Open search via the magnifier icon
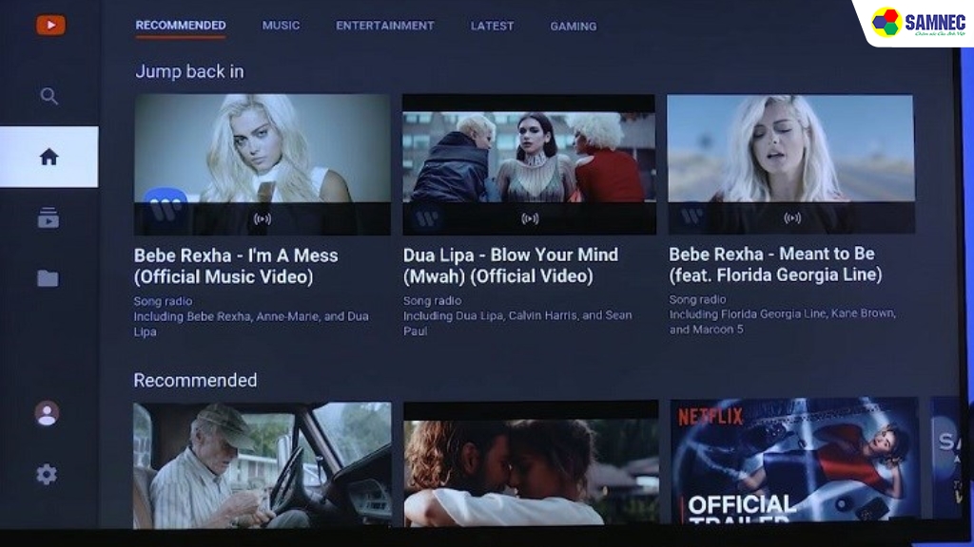Image resolution: width=974 pixels, height=547 pixels. pyautogui.click(x=49, y=96)
